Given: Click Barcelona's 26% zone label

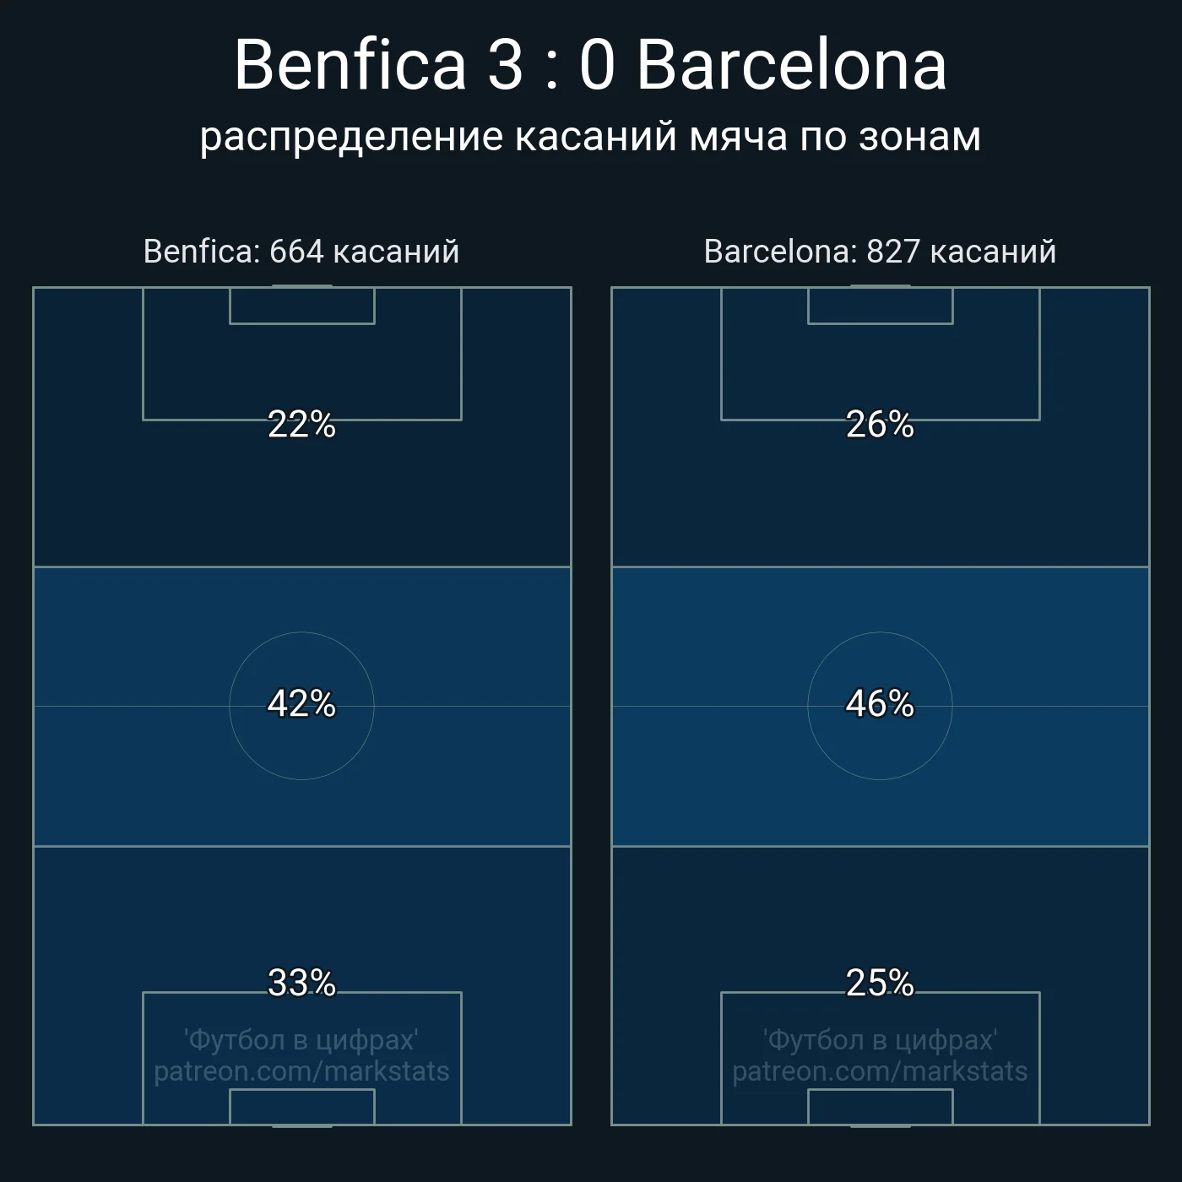Looking at the screenshot, I should [x=880, y=425].
